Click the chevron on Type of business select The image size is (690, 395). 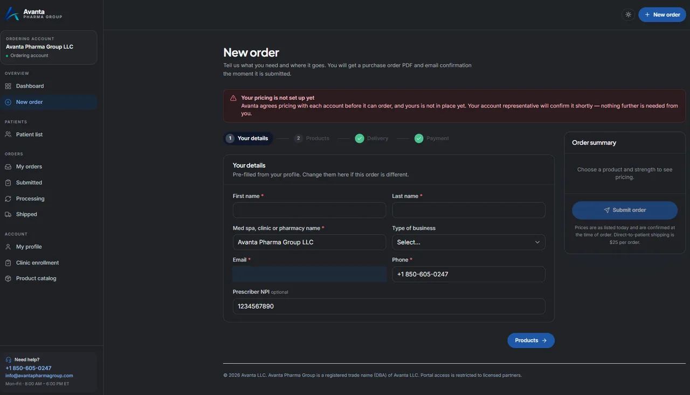[x=537, y=242]
